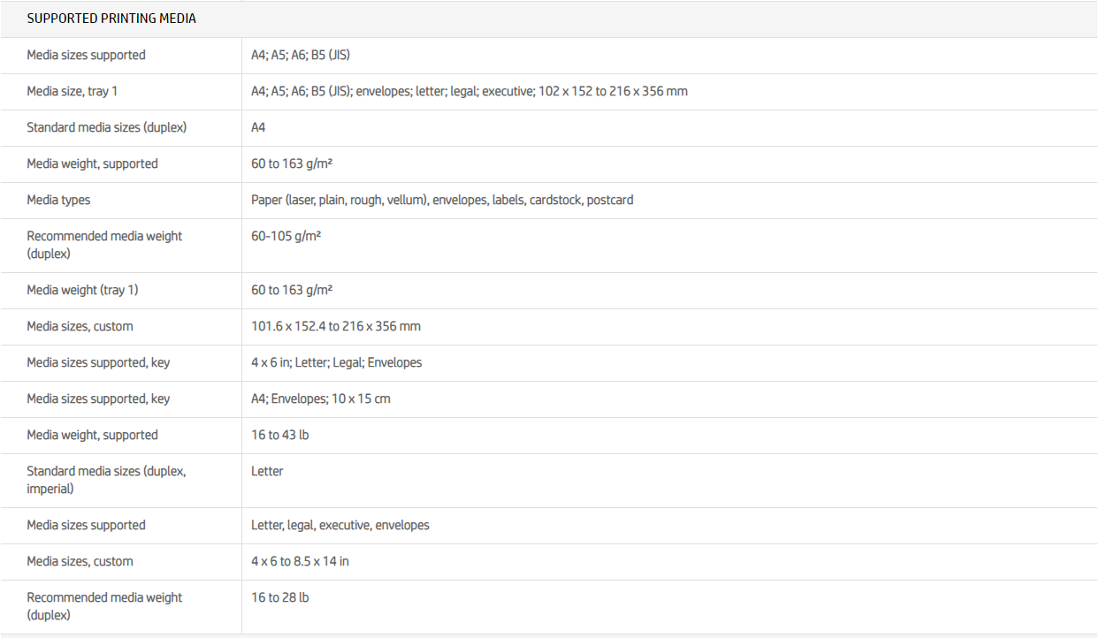
Task: Click the "4 x 6 to 8.5 x 14 in" value
Action: pos(300,561)
